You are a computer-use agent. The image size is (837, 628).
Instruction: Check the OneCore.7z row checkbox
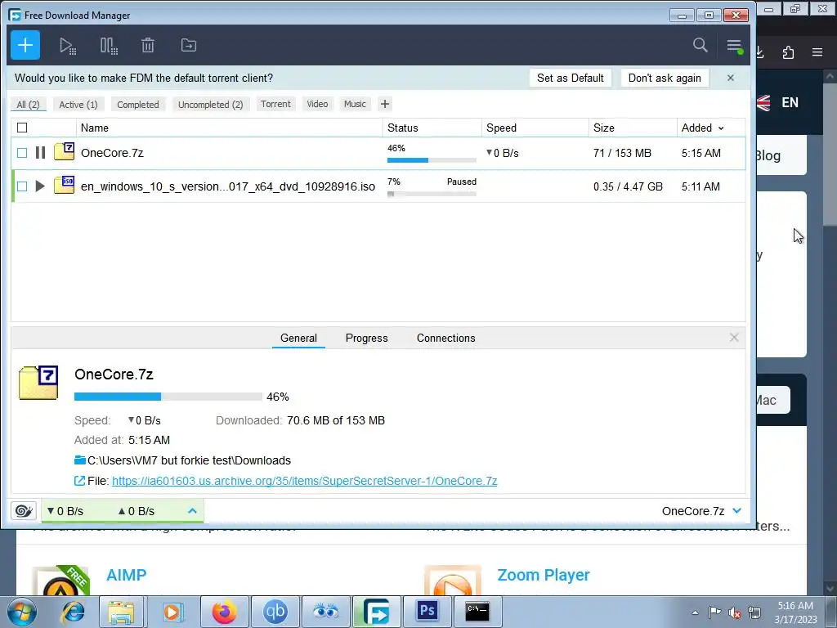[22, 153]
